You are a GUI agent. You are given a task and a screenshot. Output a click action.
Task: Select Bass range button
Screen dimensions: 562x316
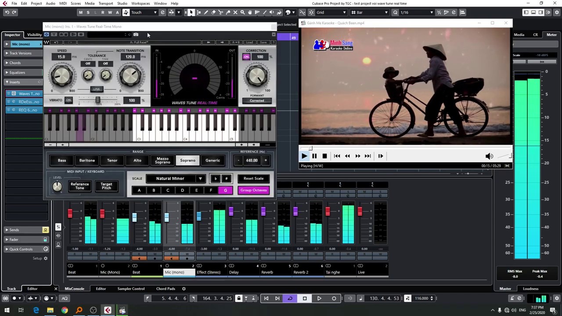[x=62, y=161]
